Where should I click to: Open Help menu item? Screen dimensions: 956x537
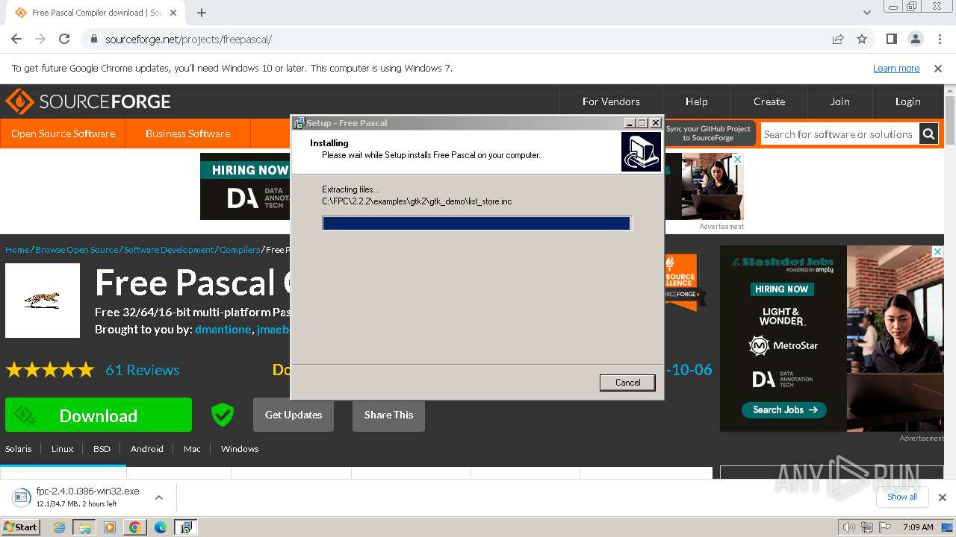pyautogui.click(x=696, y=101)
